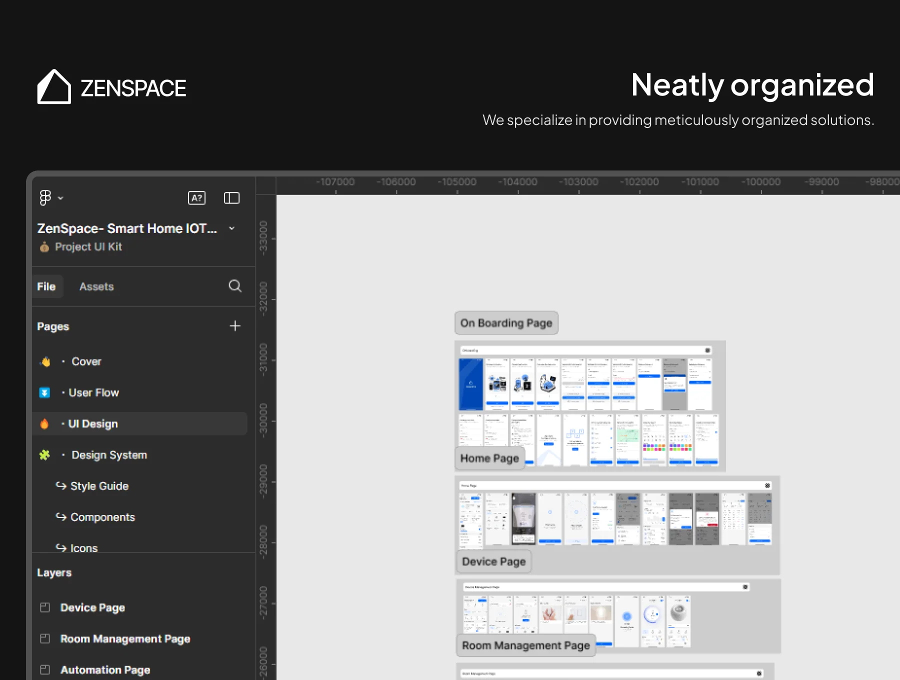The height and width of the screenshot is (680, 900).
Task: Click the Neatly organized heading
Action: point(752,84)
